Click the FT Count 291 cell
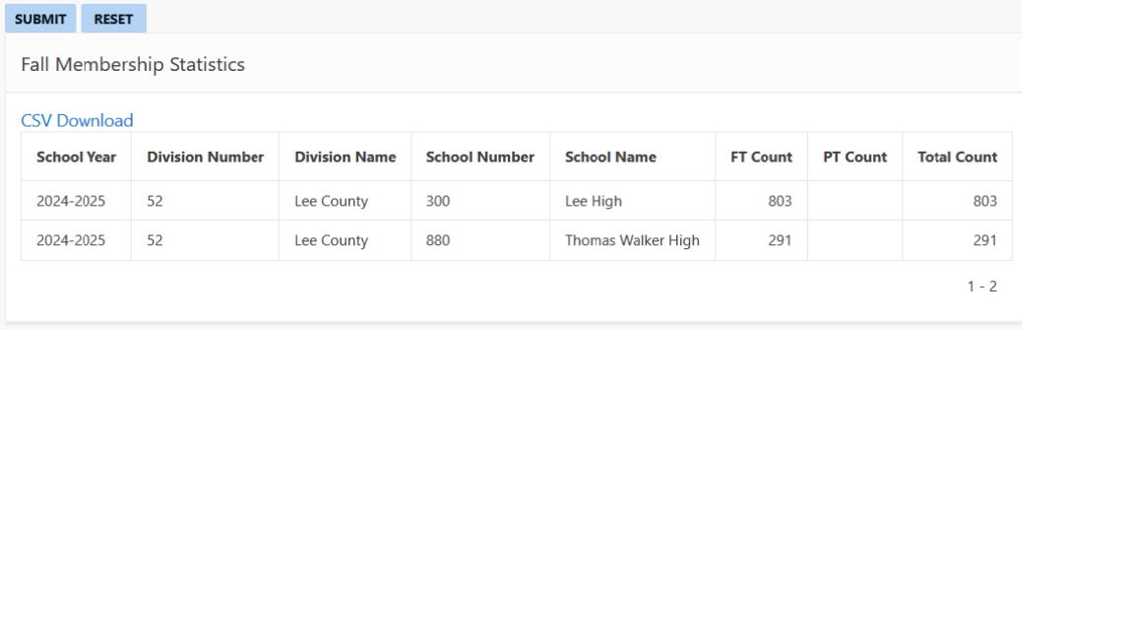1134x638 pixels. click(x=761, y=240)
